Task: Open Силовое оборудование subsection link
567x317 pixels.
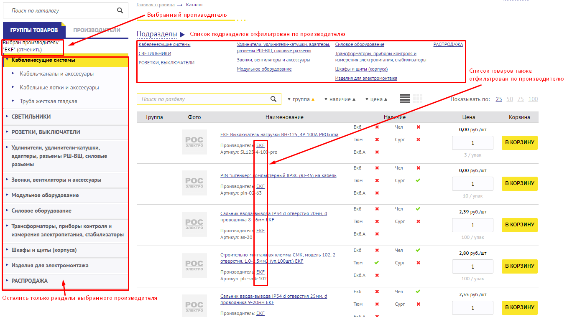Action: tap(360, 44)
